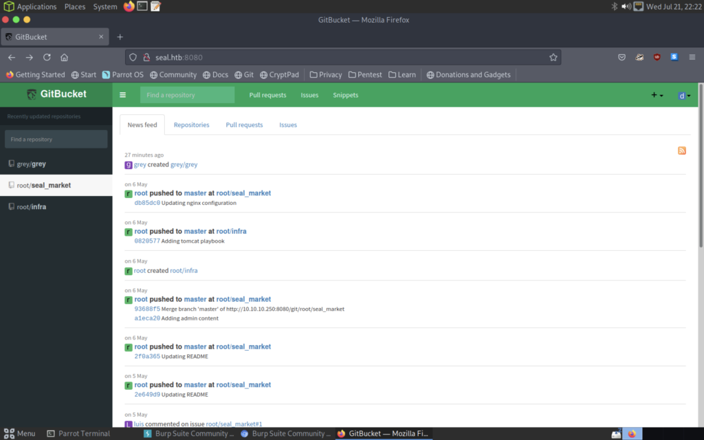This screenshot has height=440, width=704.
Task: Click the RSS feed icon
Action: pyautogui.click(x=681, y=151)
